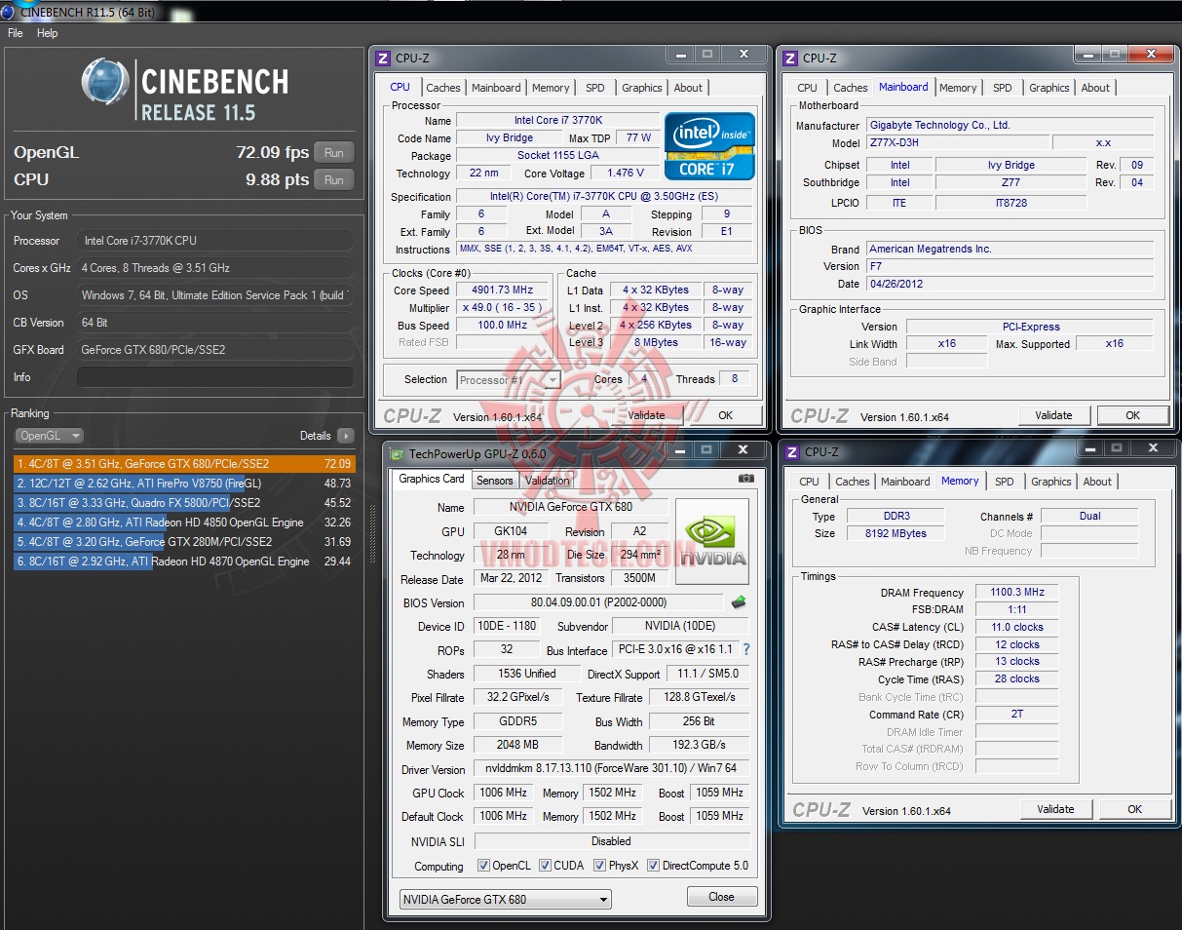Click the Core Voltage value 1.476 V
1182x930 pixels.
[x=625, y=173]
